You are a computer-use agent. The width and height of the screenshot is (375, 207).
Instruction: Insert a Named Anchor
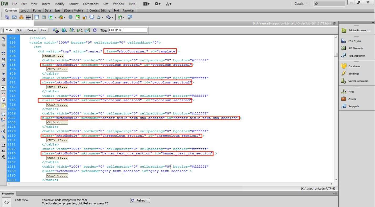21,17
